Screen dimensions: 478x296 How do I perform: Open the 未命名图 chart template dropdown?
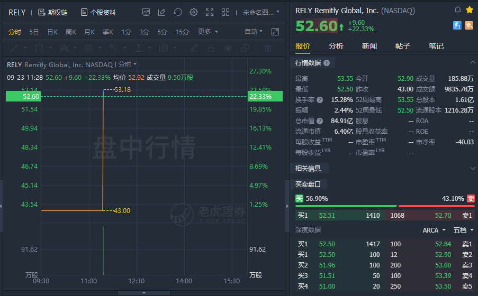[x=261, y=13]
